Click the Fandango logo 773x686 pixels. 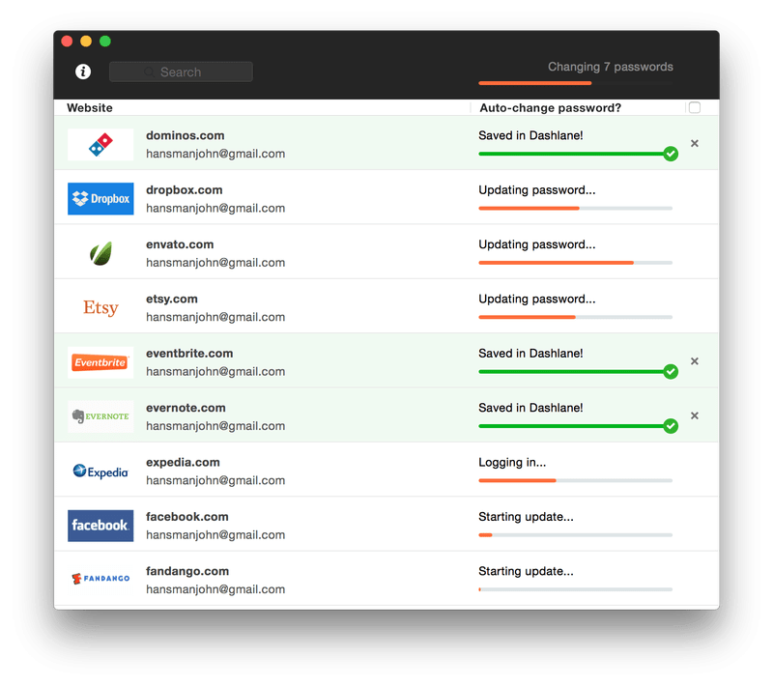(100, 578)
